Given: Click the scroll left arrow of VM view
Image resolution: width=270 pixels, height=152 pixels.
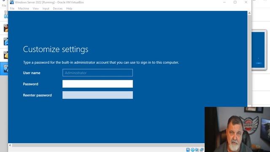Looking at the screenshot, I should (10, 145).
